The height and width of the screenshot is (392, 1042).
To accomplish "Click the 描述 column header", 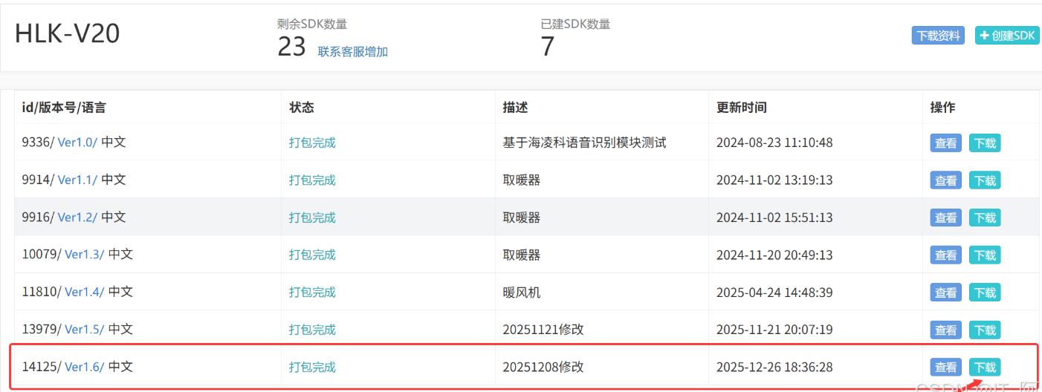I will [x=515, y=108].
